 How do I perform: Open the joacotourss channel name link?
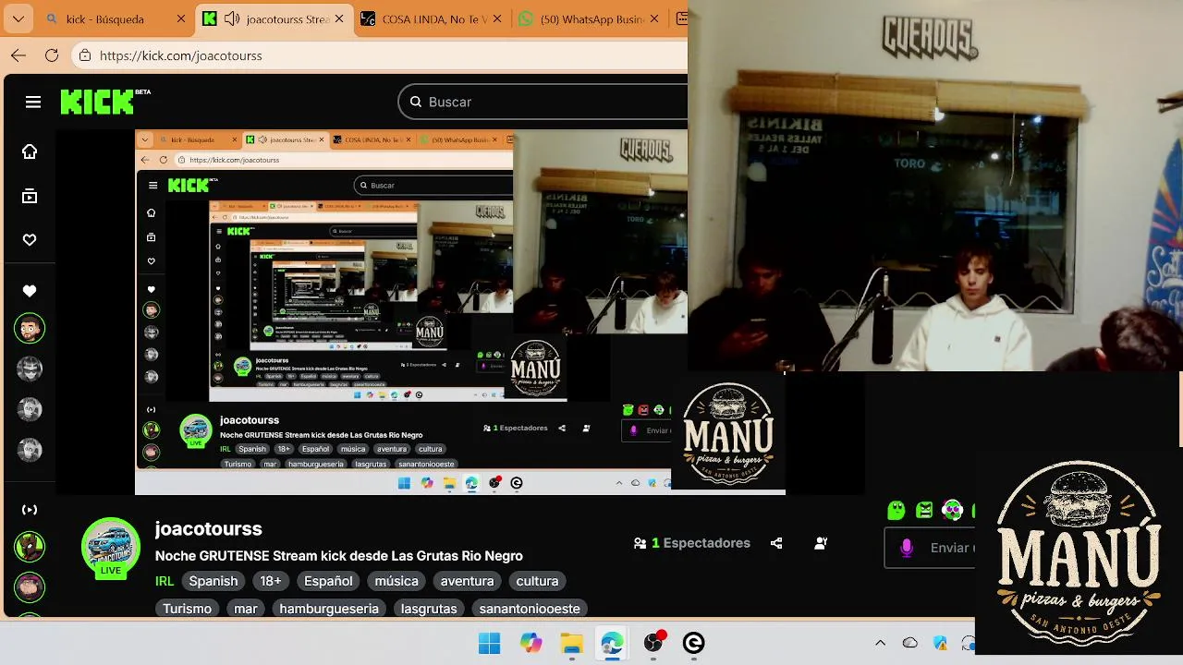209,529
